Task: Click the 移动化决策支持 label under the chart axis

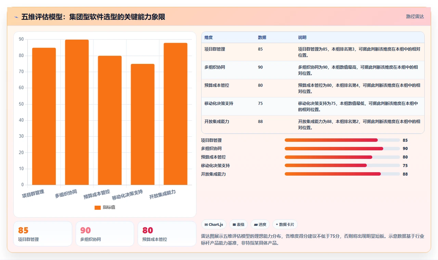Action: 127,195
